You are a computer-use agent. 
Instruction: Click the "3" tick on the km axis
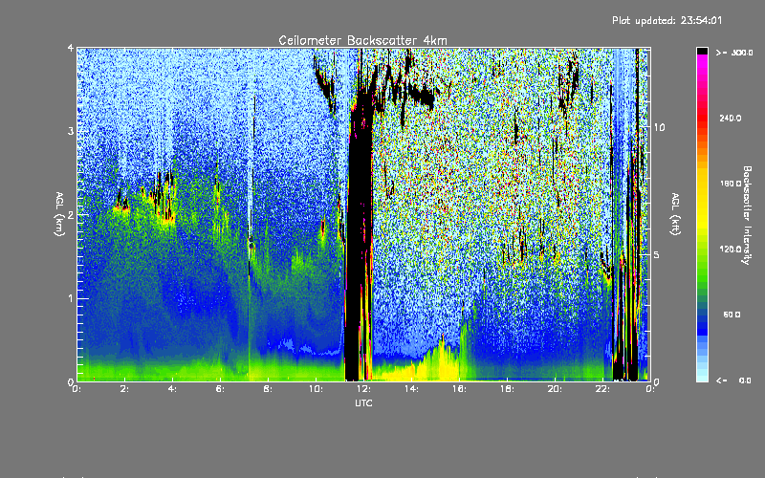[71, 131]
